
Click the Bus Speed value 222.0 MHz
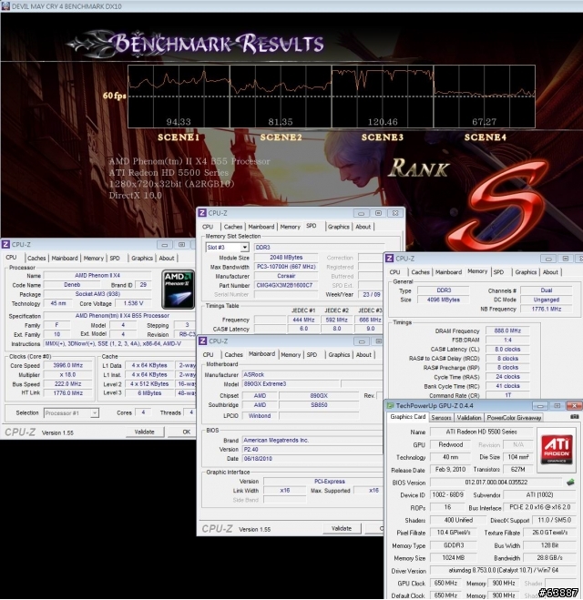pos(67,384)
